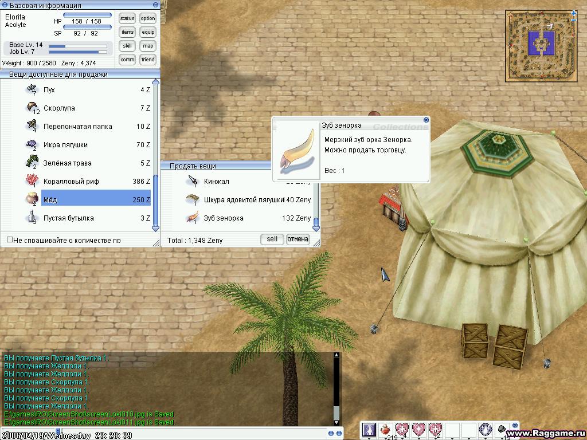Click the Кинжал dagger icon in sell list
Screen dimensions: 587x440
pos(193,182)
